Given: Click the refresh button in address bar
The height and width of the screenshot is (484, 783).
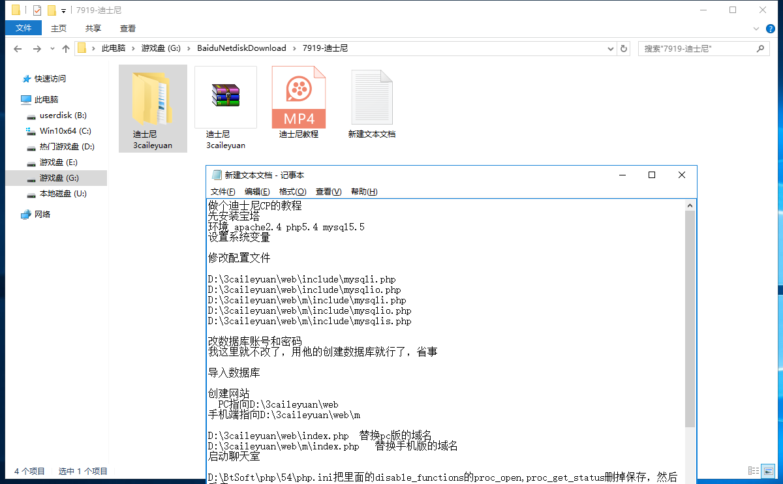Looking at the screenshot, I should coord(624,48).
